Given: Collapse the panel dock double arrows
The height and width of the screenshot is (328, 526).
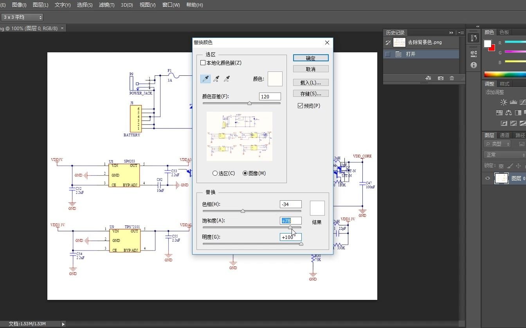Looking at the screenshot, I should [x=477, y=27].
